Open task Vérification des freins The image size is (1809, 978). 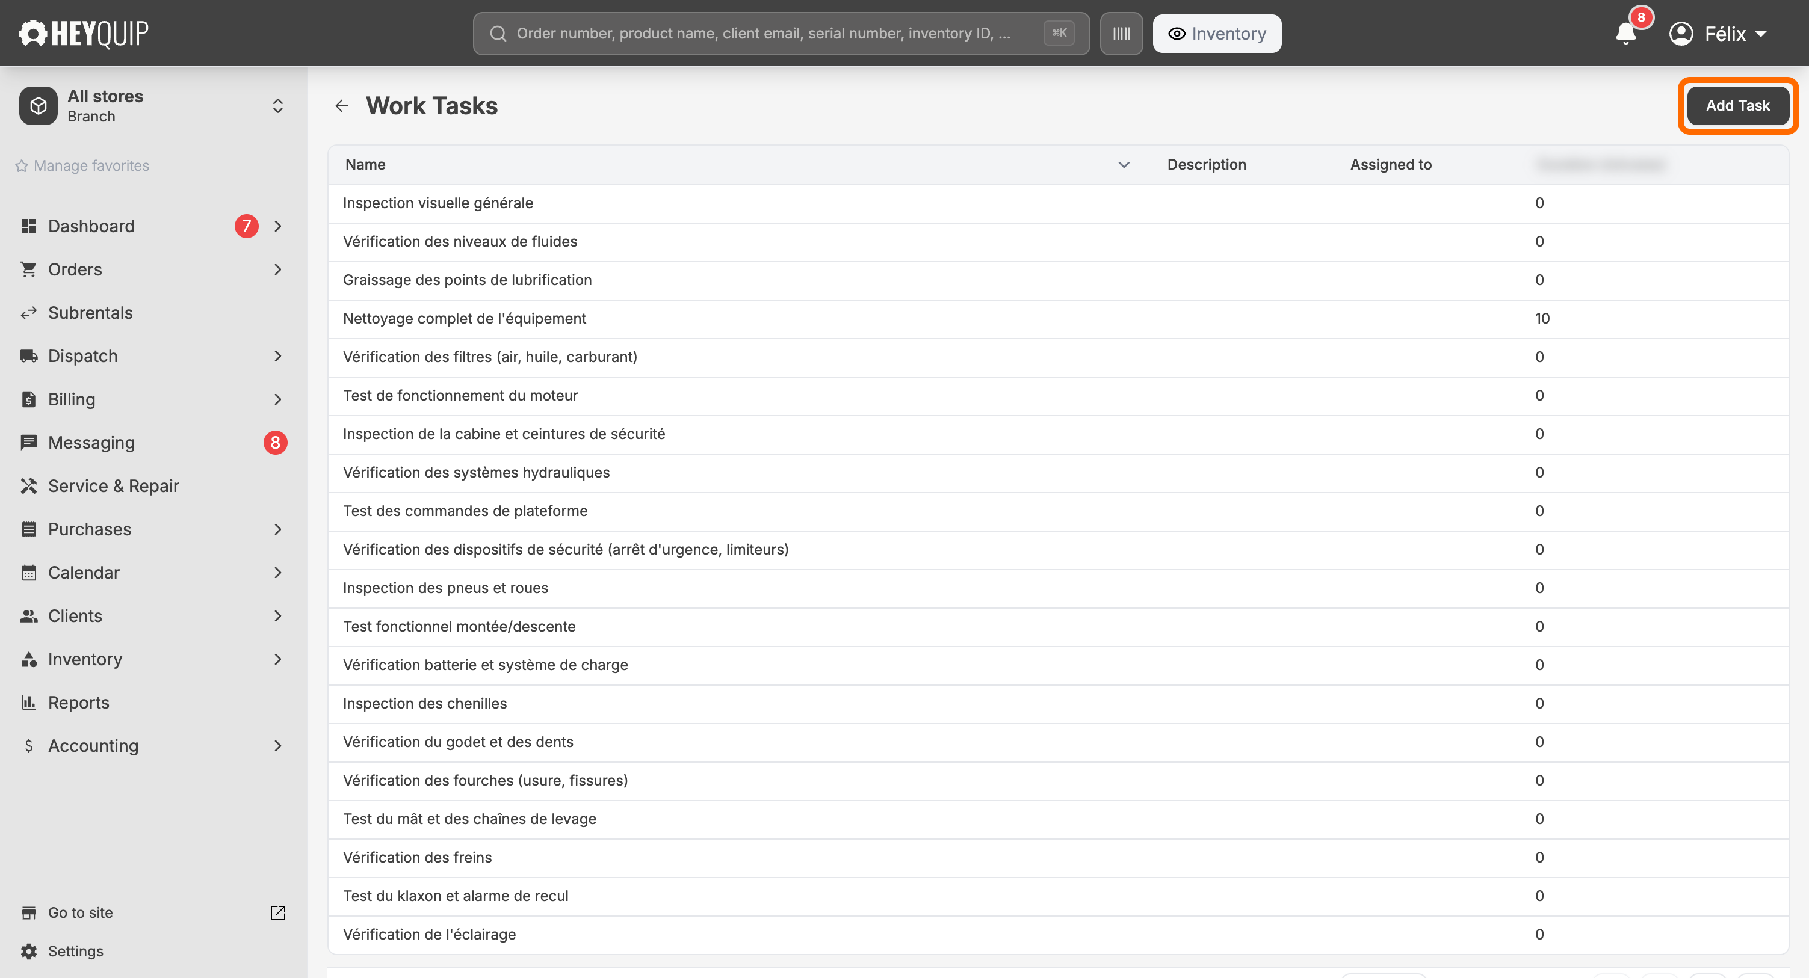click(x=1057, y=858)
